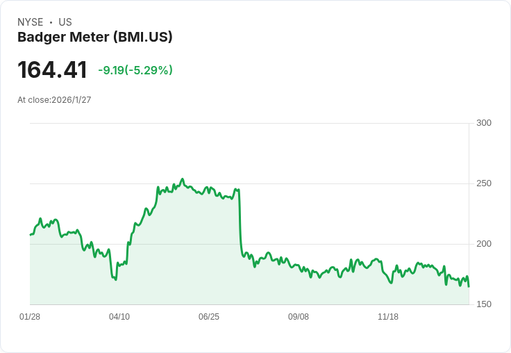Click the April low point before 04/10
The height and width of the screenshot is (353, 511).
pos(115,279)
